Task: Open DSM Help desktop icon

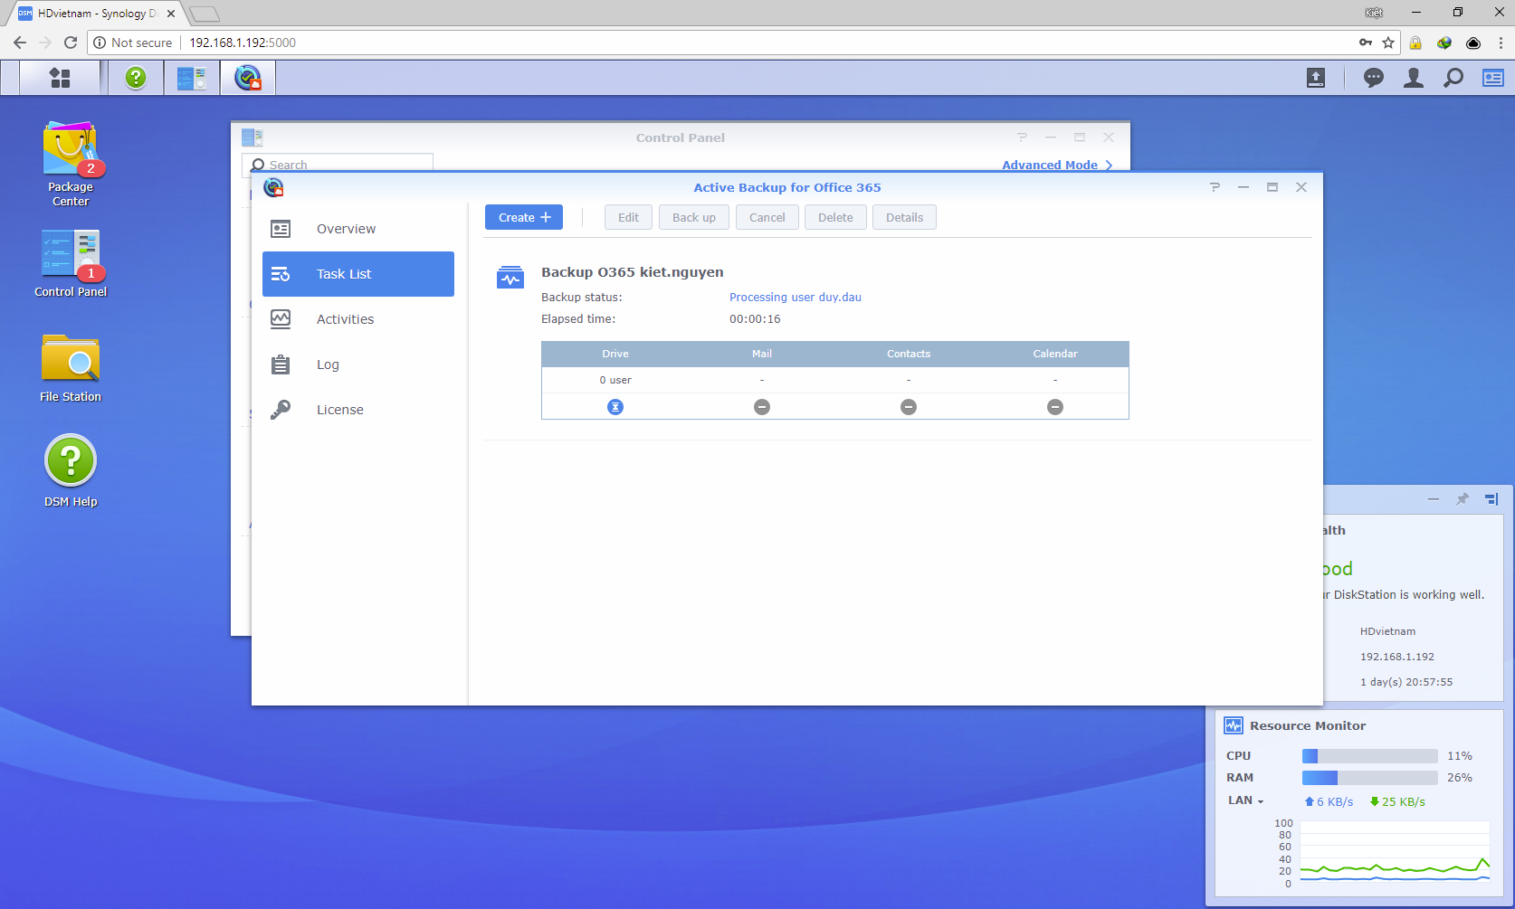Action: (71, 470)
